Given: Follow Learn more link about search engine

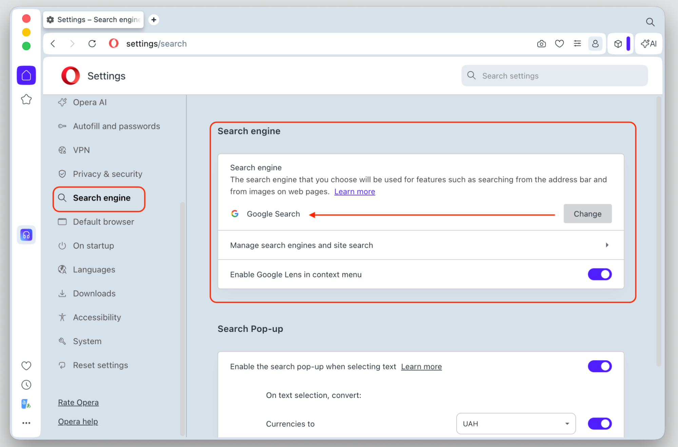Looking at the screenshot, I should pyautogui.click(x=354, y=192).
